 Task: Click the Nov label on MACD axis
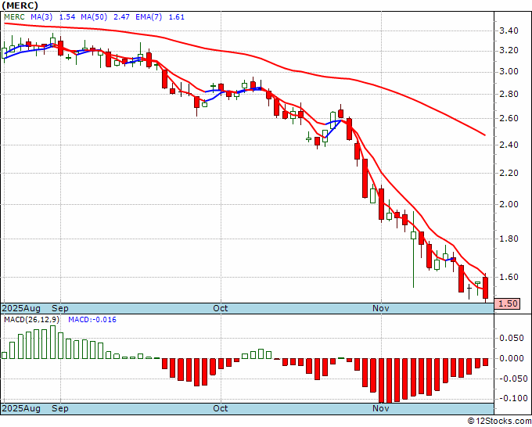click(381, 408)
